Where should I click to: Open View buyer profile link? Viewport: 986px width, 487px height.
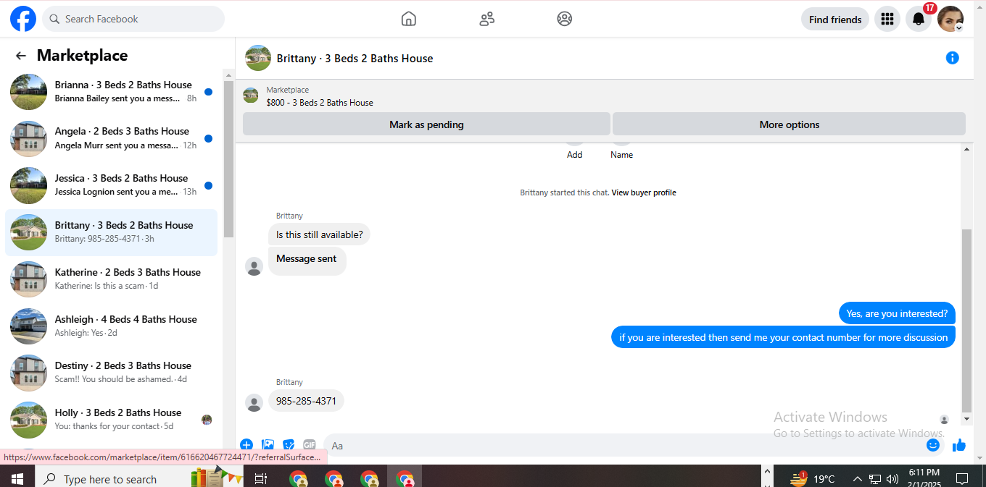(x=644, y=192)
